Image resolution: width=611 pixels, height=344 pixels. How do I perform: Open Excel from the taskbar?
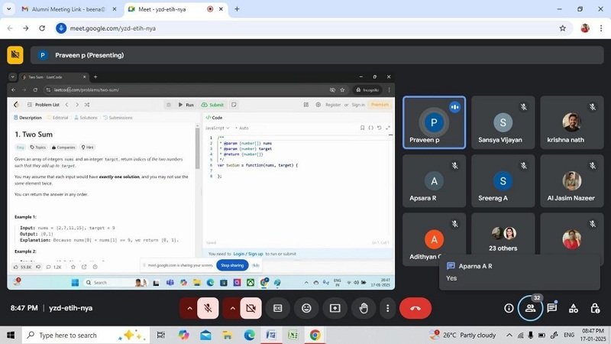tap(293, 335)
